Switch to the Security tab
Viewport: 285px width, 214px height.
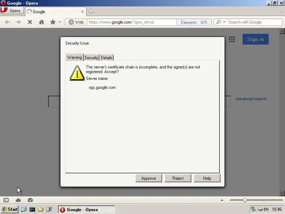click(x=91, y=58)
